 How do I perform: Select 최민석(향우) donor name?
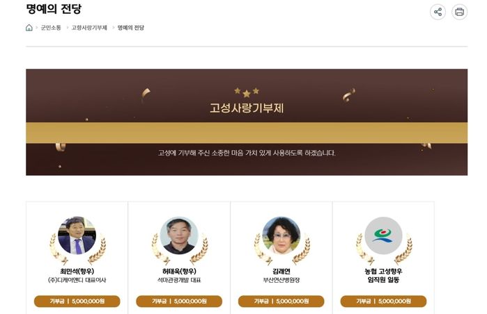click(77, 271)
